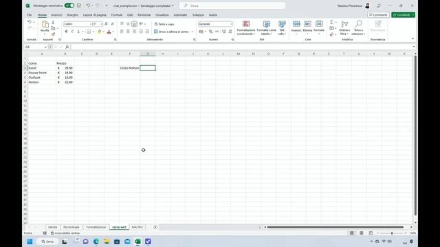Viewport: 440px width, 247px height.
Task: Open the font size dropdown
Action: click(101, 24)
